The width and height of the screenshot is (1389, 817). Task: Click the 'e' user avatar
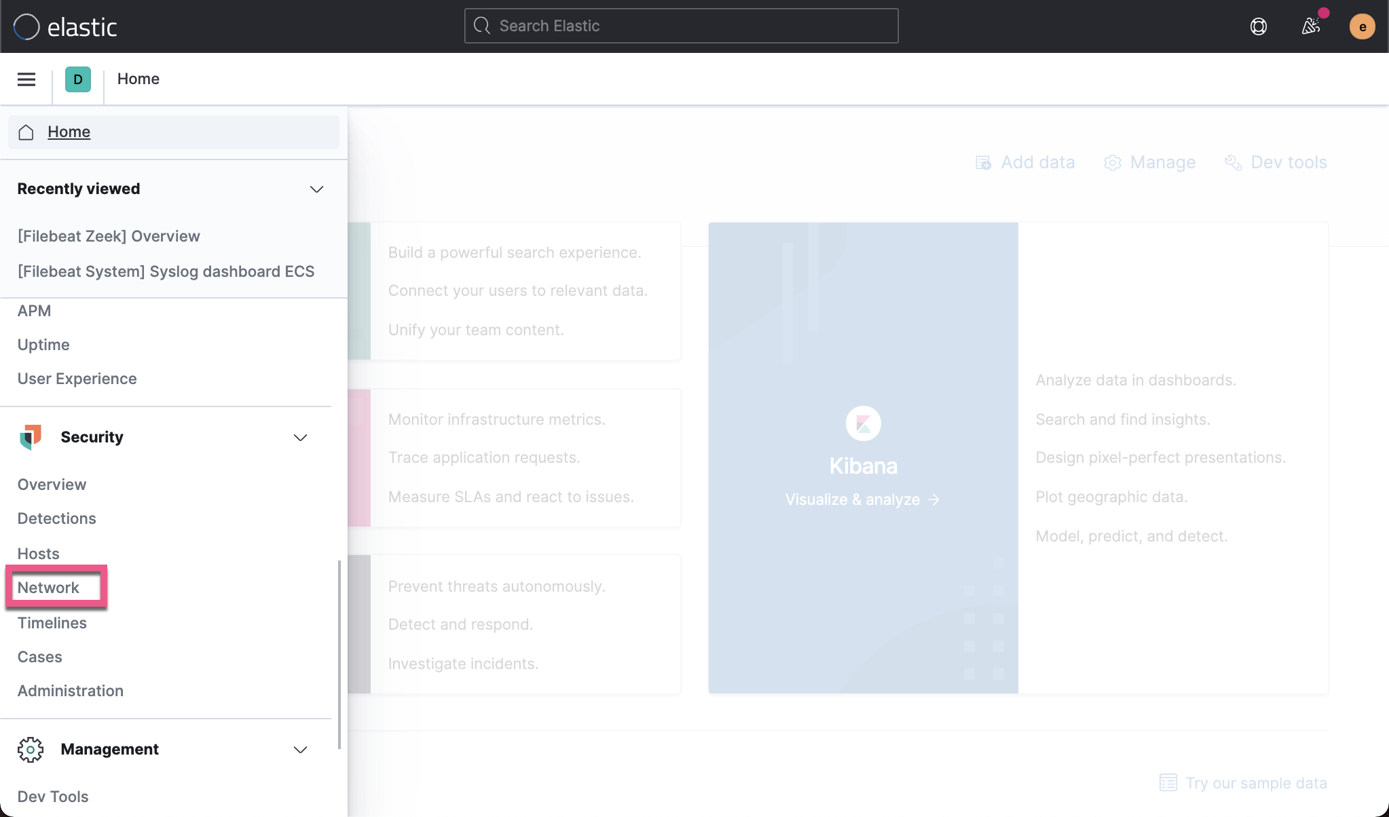coord(1362,26)
